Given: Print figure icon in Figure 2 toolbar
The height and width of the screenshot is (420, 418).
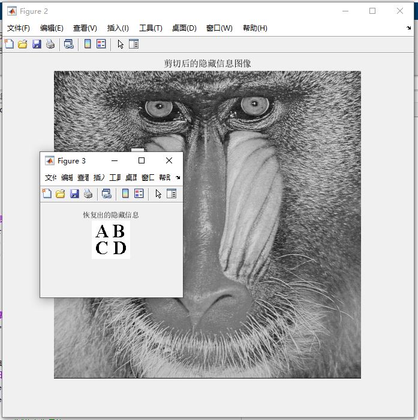Looking at the screenshot, I should 50,44.
